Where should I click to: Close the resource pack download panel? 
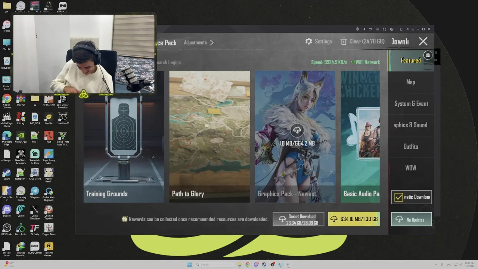pos(423,41)
